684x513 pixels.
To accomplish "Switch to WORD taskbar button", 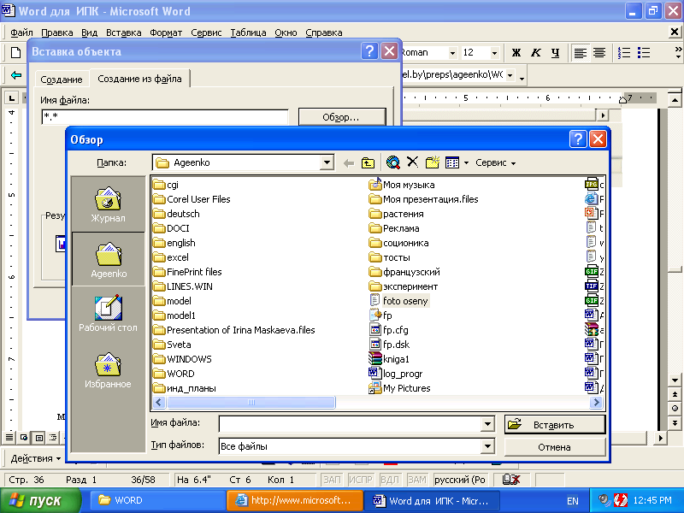I will pyautogui.click(x=157, y=500).
